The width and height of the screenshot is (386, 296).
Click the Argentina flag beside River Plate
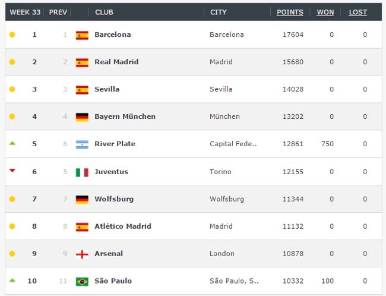pyautogui.click(x=82, y=144)
